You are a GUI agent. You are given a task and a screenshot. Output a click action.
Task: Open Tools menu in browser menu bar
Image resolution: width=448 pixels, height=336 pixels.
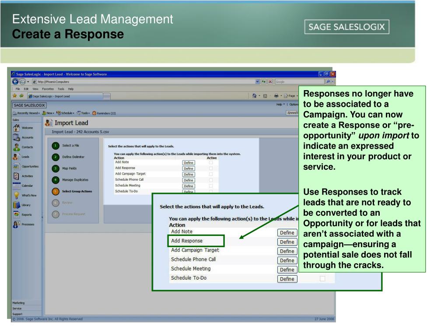[61, 89]
